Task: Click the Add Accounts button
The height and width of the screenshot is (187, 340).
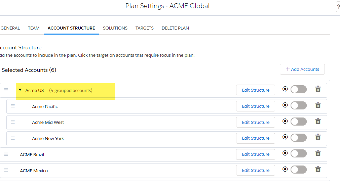Action: click(x=302, y=69)
